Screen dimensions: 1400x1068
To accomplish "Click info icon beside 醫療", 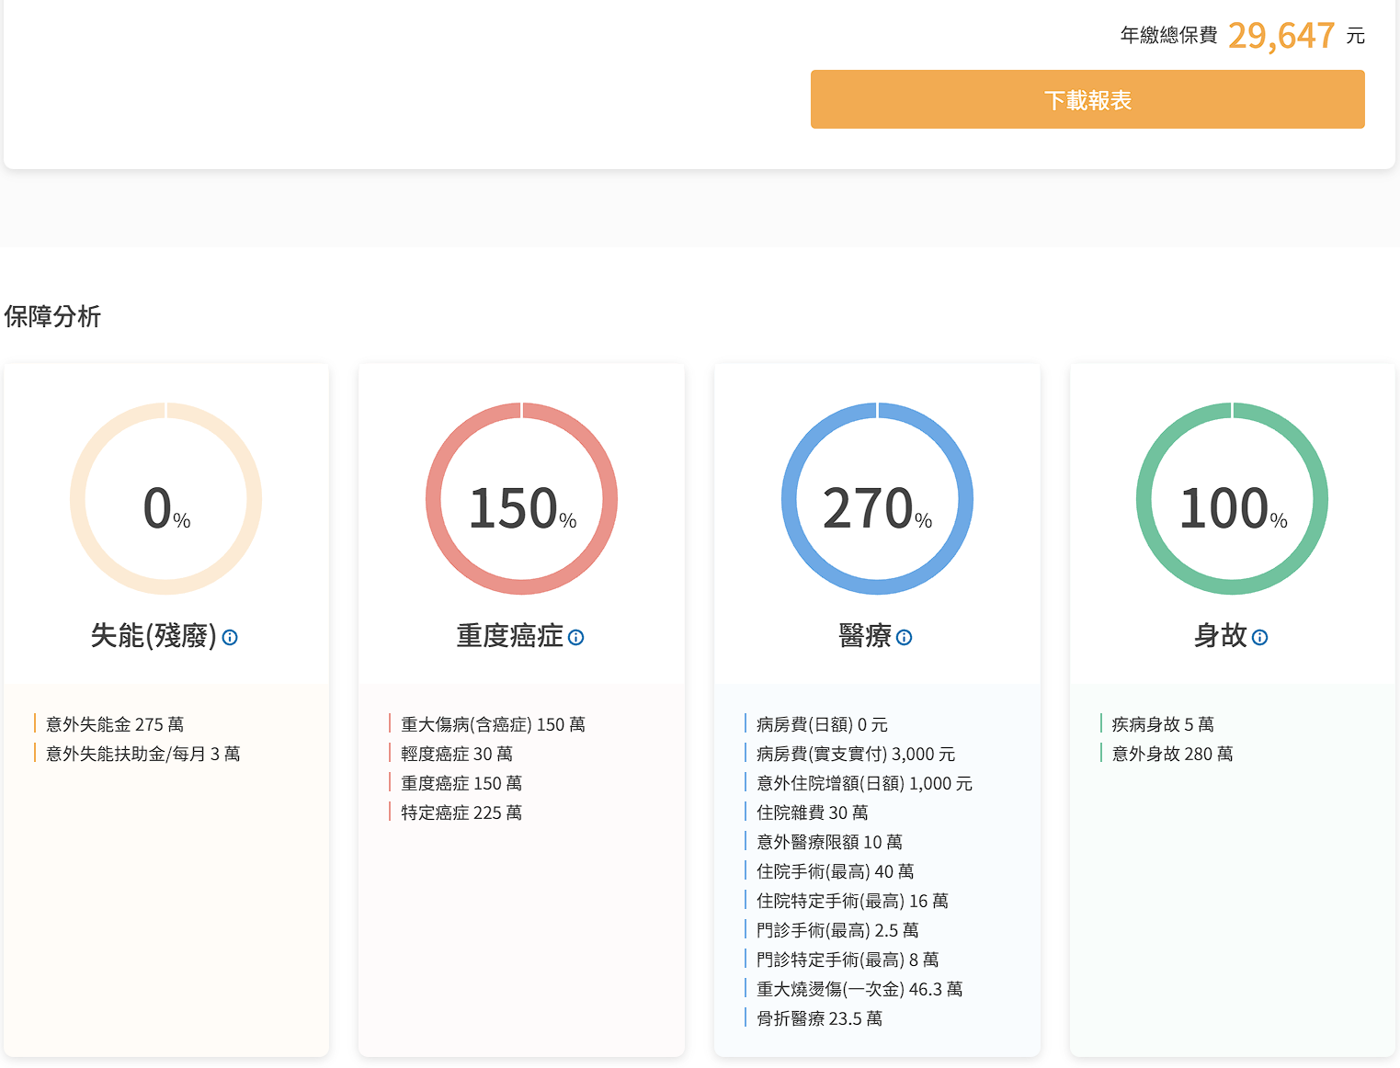I will click(905, 638).
